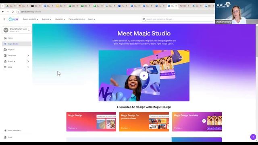The image size is (258, 145).
Task: Click the browser forward arrow
Action: click(8, 12)
